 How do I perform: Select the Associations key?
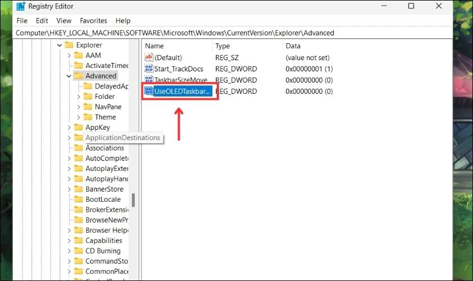point(105,148)
